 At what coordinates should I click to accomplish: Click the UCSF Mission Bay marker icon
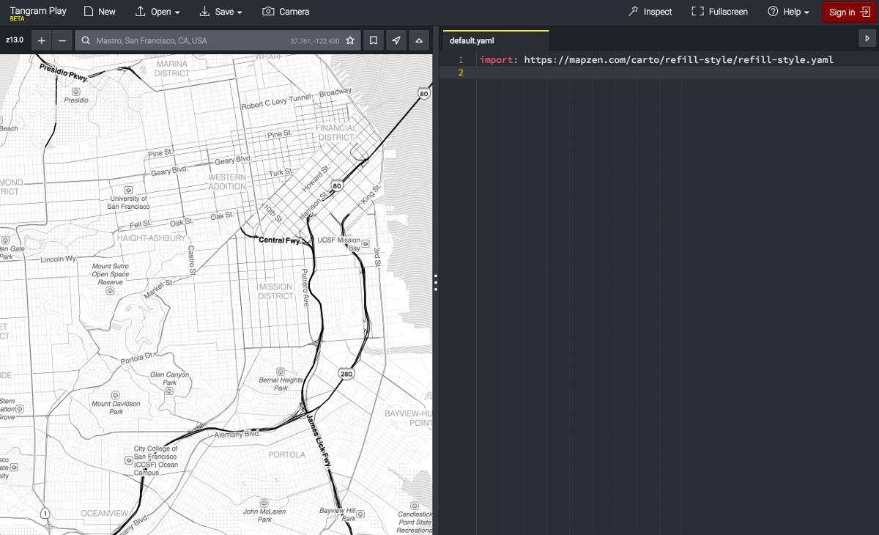pyautogui.click(x=366, y=244)
